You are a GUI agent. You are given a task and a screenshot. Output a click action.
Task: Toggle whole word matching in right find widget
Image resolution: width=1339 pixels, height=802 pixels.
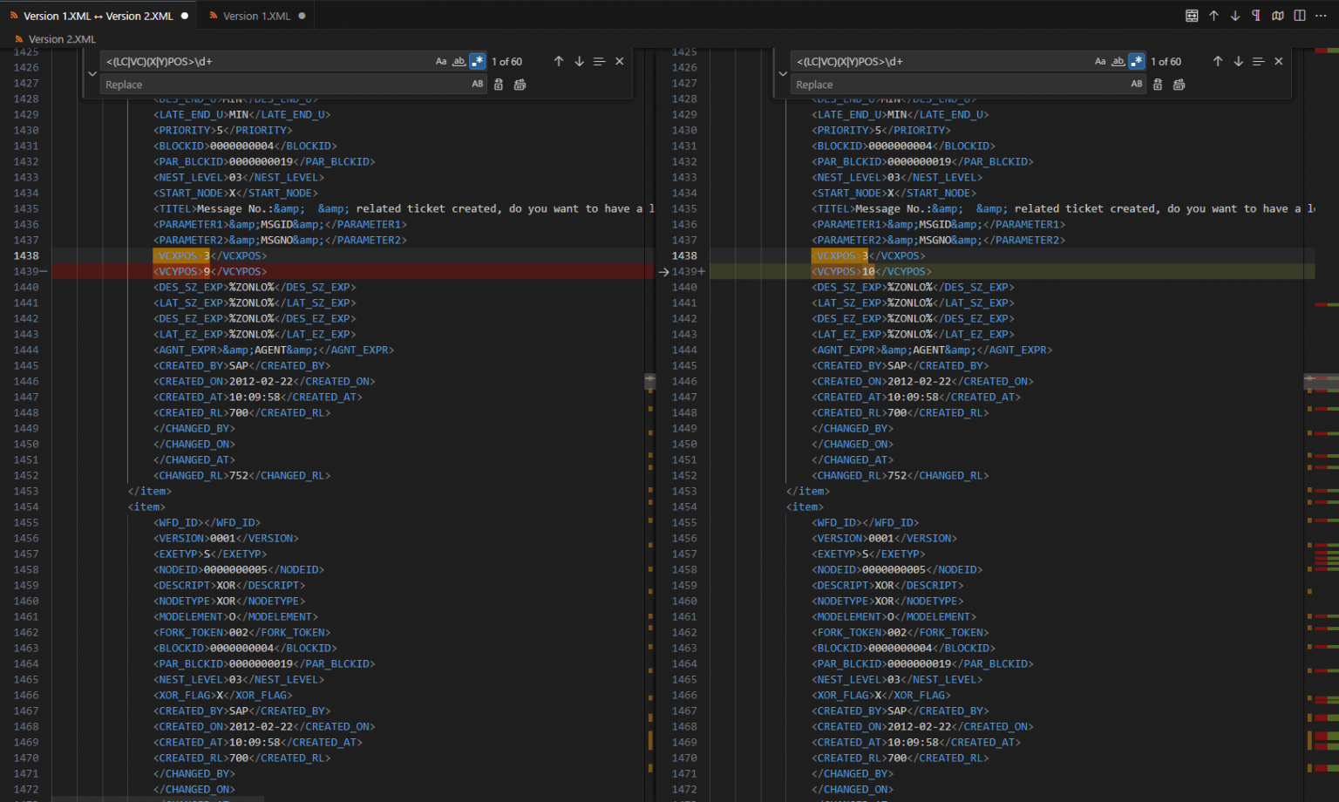[1118, 61]
